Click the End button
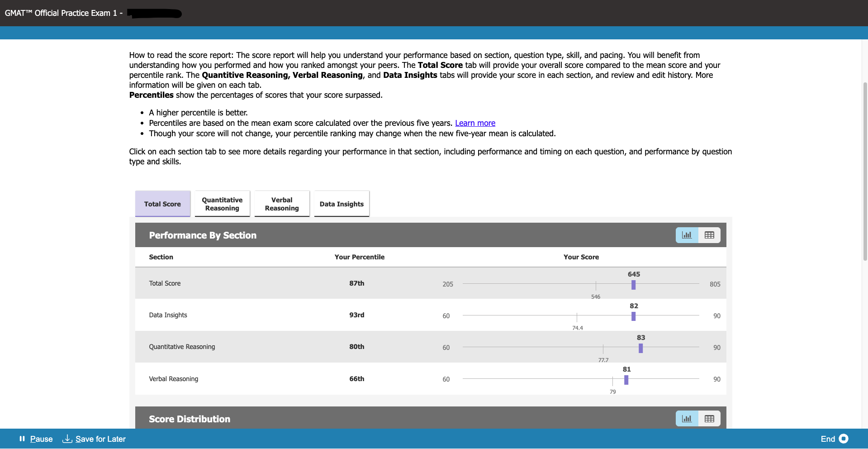 828,439
